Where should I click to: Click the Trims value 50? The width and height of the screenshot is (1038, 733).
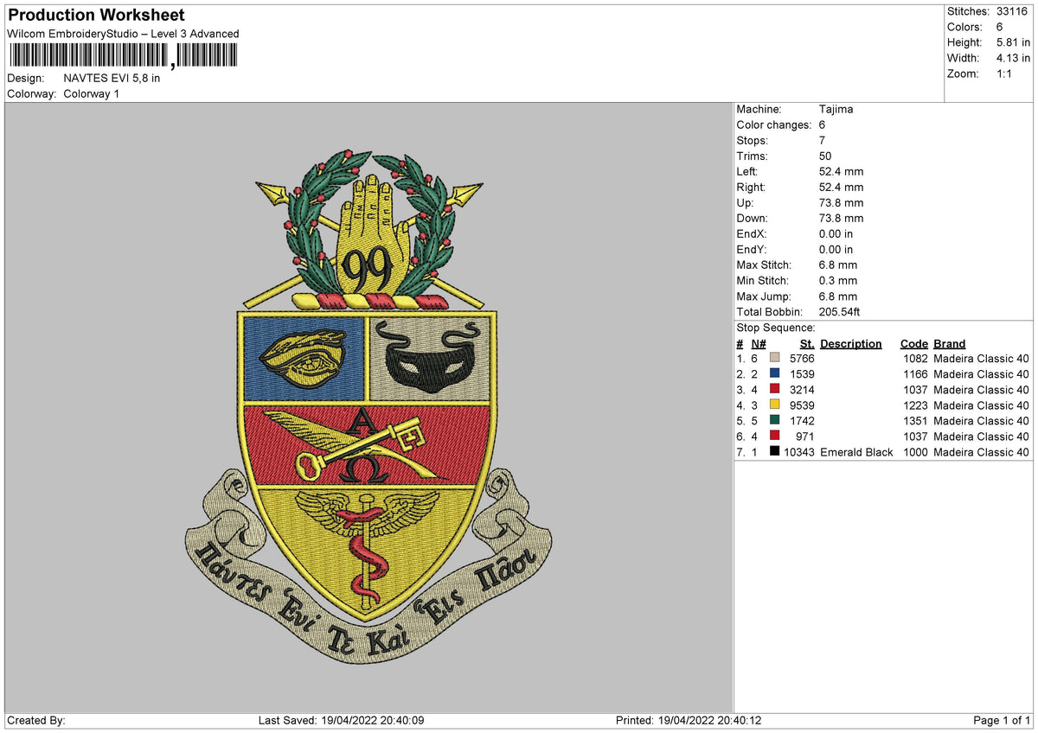pyautogui.click(x=825, y=156)
